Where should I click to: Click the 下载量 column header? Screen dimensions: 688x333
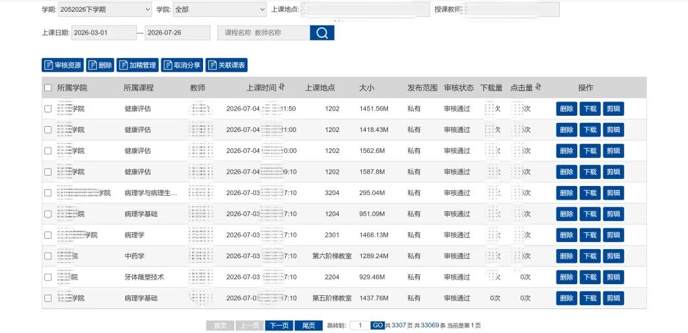pos(491,88)
